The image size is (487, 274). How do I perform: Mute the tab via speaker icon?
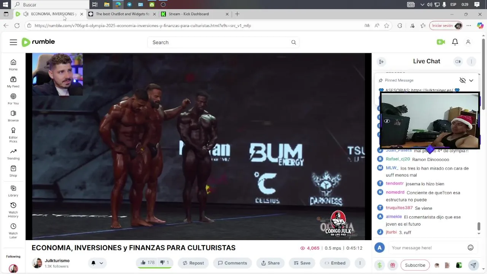pos(25,14)
